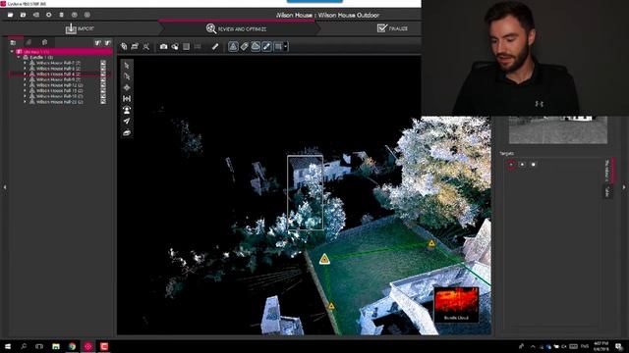The height and width of the screenshot is (353, 629).
Task: Select the arrow pointer tool in viewport
Action: coord(127,66)
